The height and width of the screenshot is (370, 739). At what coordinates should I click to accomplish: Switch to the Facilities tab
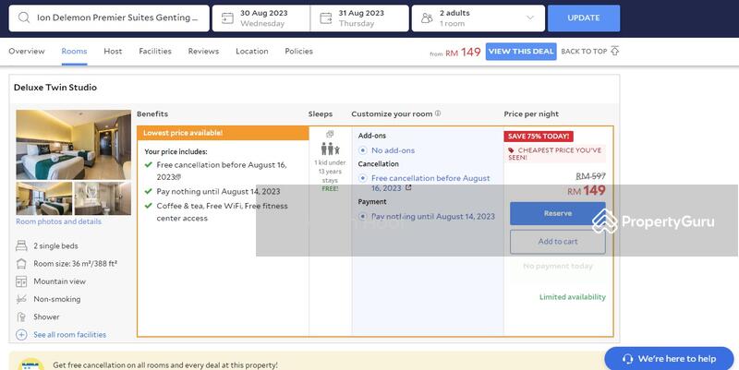(x=155, y=52)
